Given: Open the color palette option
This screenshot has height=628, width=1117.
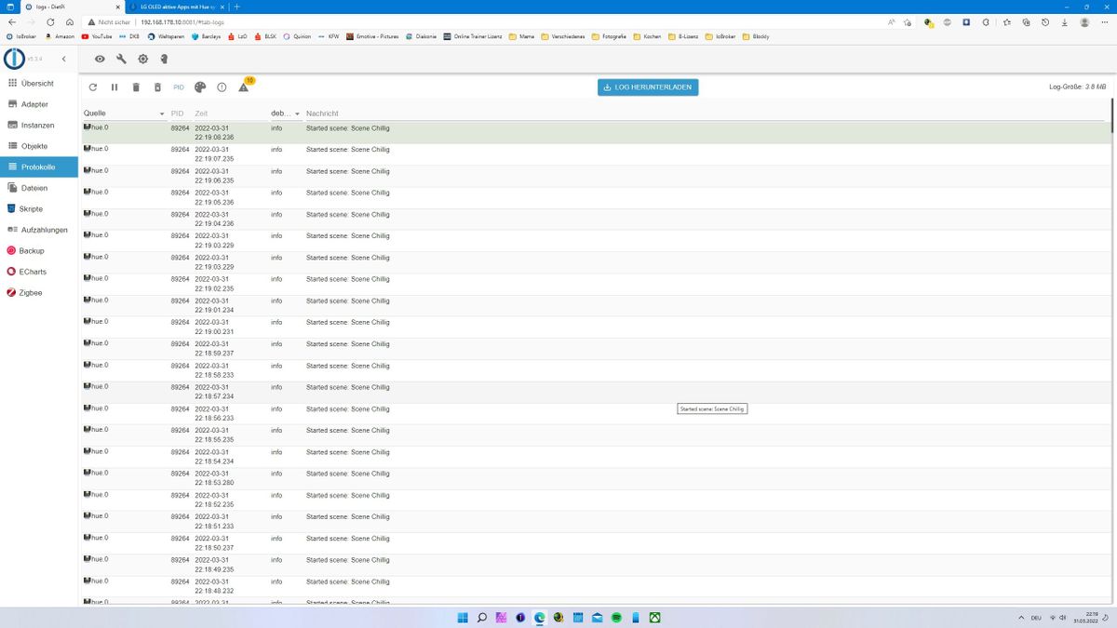Looking at the screenshot, I should (200, 87).
